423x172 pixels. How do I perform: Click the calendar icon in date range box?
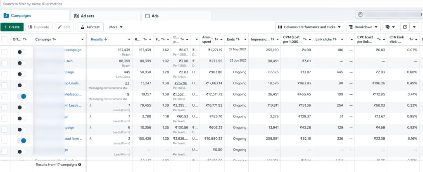click(361, 14)
